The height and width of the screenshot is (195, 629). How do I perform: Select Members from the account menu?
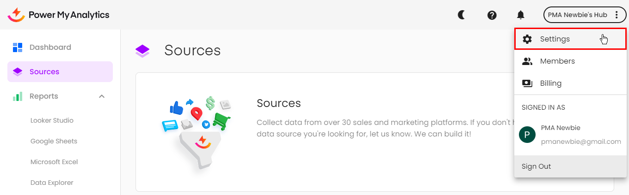(x=557, y=61)
